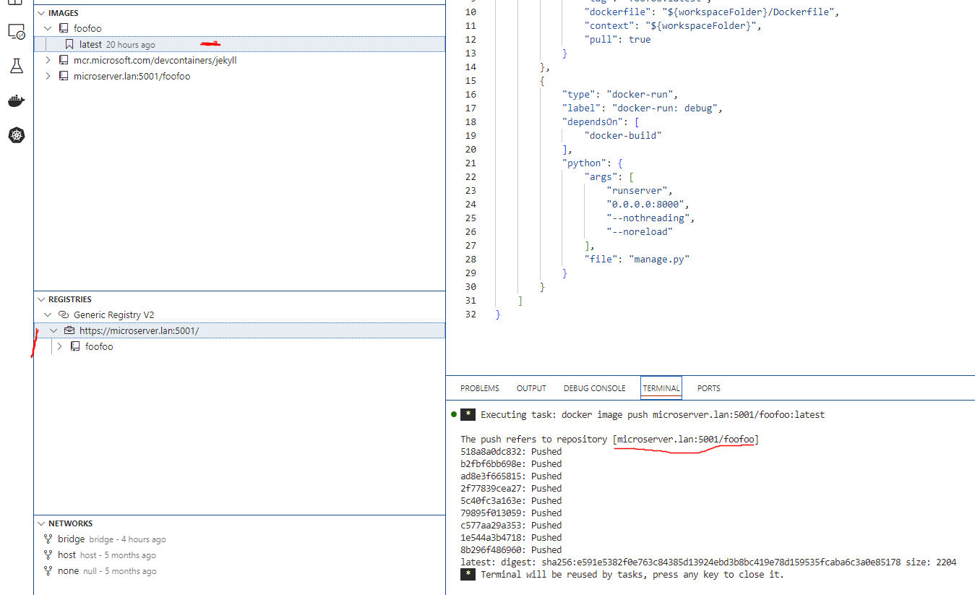Click the green task status dot in terminal
The width and height of the screenshot is (975, 595).
453,414
